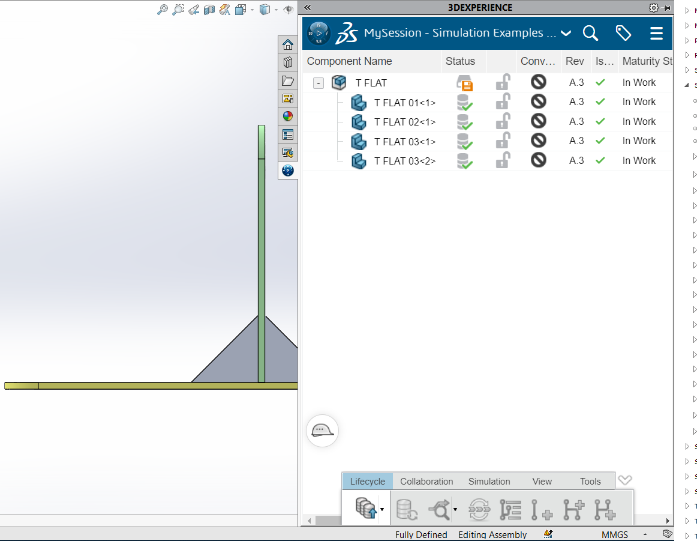Click the green checkmark in T FLAT 02<1> row
697x541 pixels.
point(600,121)
